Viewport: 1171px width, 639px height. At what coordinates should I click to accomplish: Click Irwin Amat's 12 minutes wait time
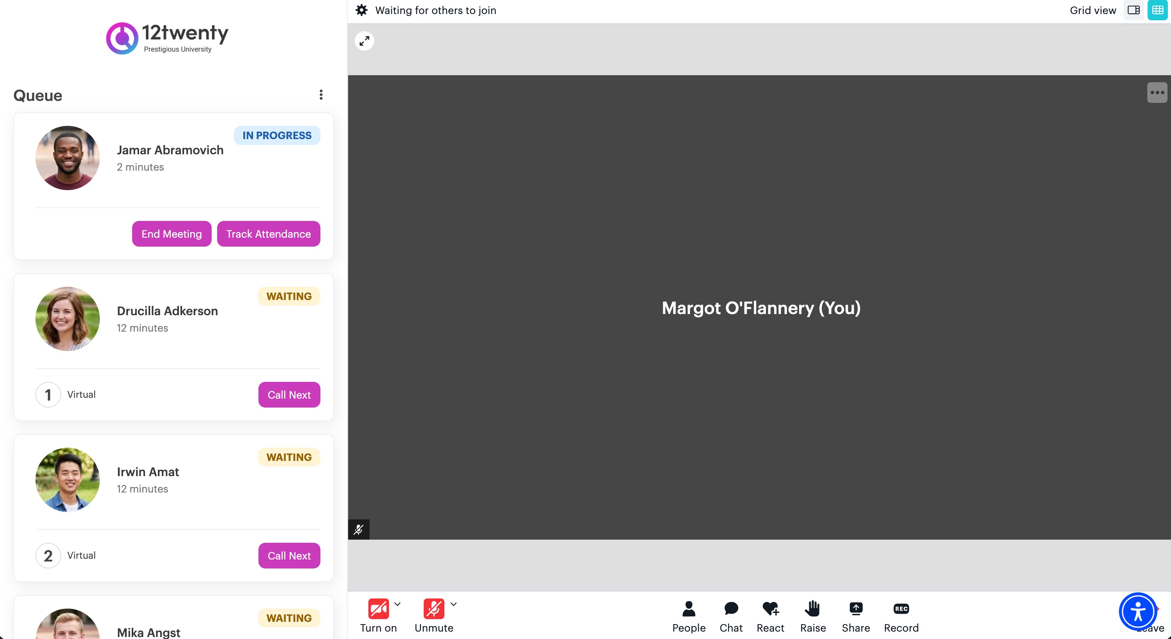tap(142, 489)
